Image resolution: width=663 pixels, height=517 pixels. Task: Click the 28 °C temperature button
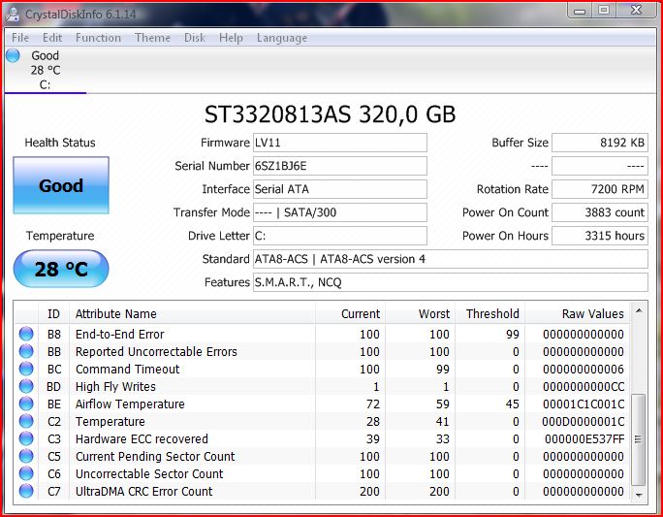61,269
